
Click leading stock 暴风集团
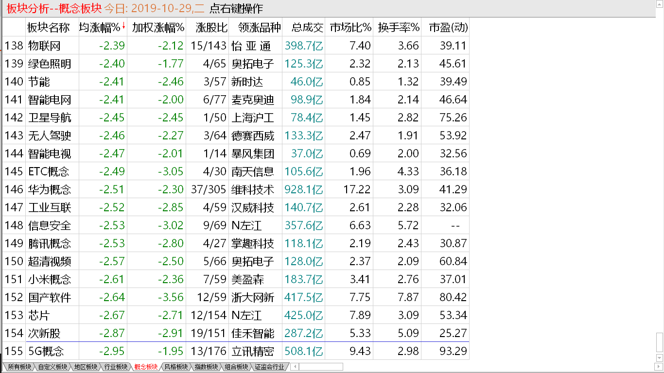[253, 153]
